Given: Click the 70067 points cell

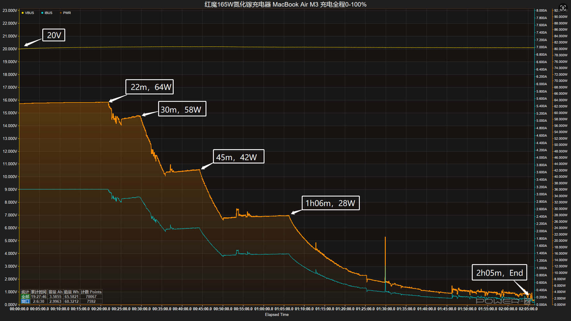Looking at the screenshot, I should click(91, 297).
